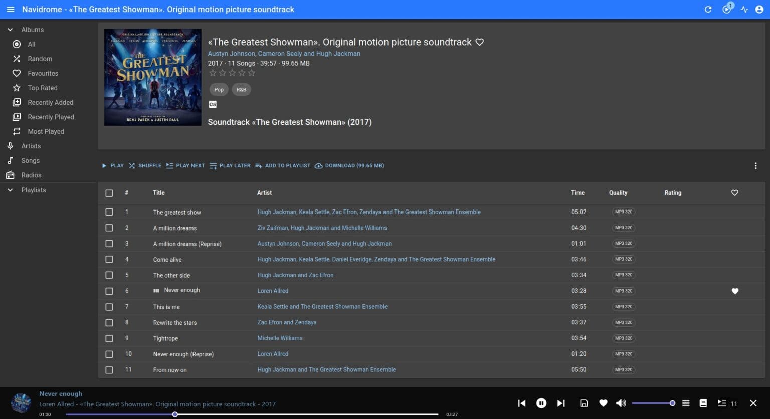The width and height of the screenshot is (770, 419).
Task: Mute the volume
Action: [x=621, y=403]
